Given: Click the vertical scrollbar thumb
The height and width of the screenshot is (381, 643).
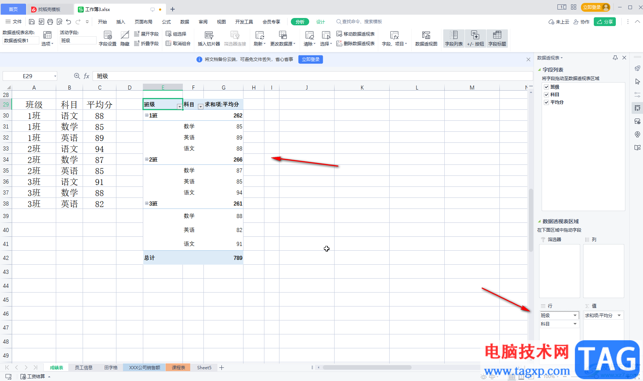Looking at the screenshot, I should pyautogui.click(x=531, y=220).
